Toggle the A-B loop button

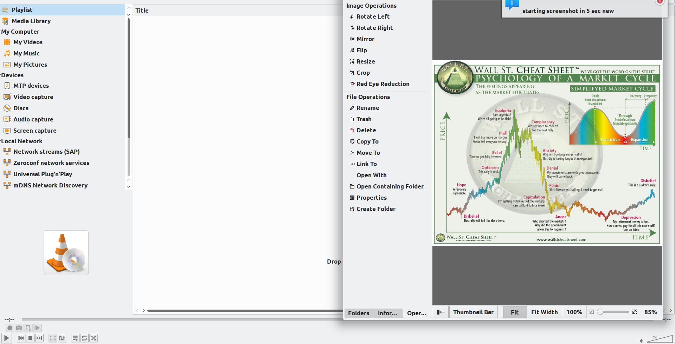tap(28, 328)
